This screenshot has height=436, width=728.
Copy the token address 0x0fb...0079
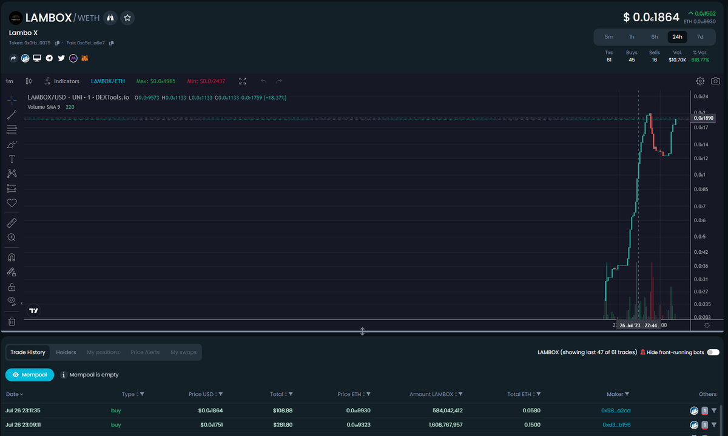click(57, 43)
